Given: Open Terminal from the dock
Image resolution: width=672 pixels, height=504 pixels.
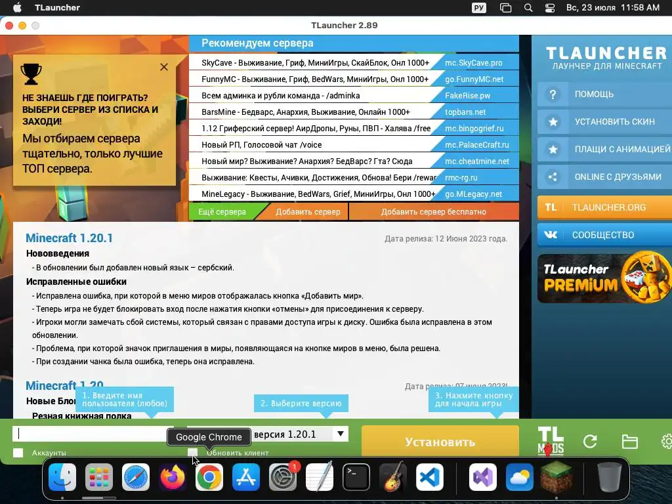Looking at the screenshot, I should coord(356,477).
